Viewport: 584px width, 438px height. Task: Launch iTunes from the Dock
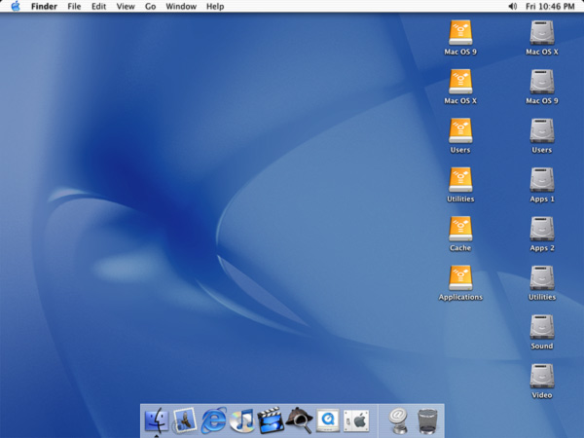[x=242, y=420]
